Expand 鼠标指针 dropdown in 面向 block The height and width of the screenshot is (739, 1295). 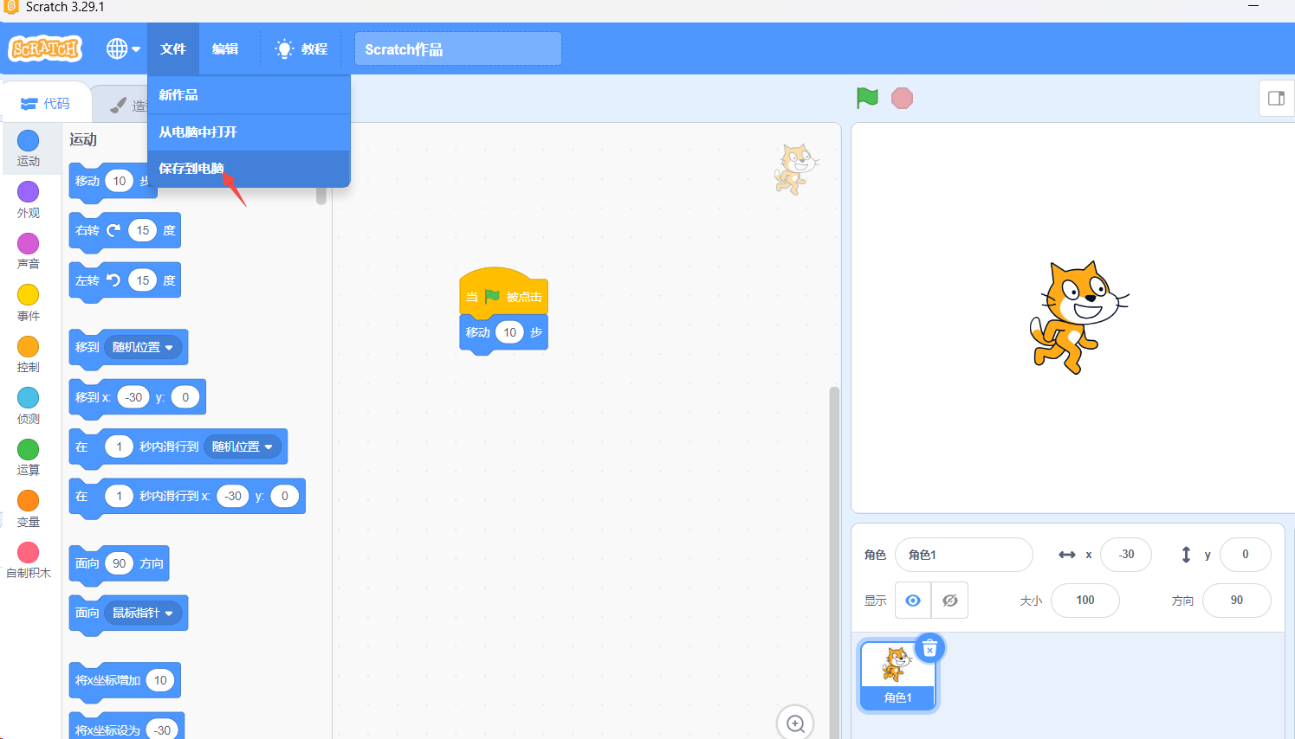pos(143,613)
